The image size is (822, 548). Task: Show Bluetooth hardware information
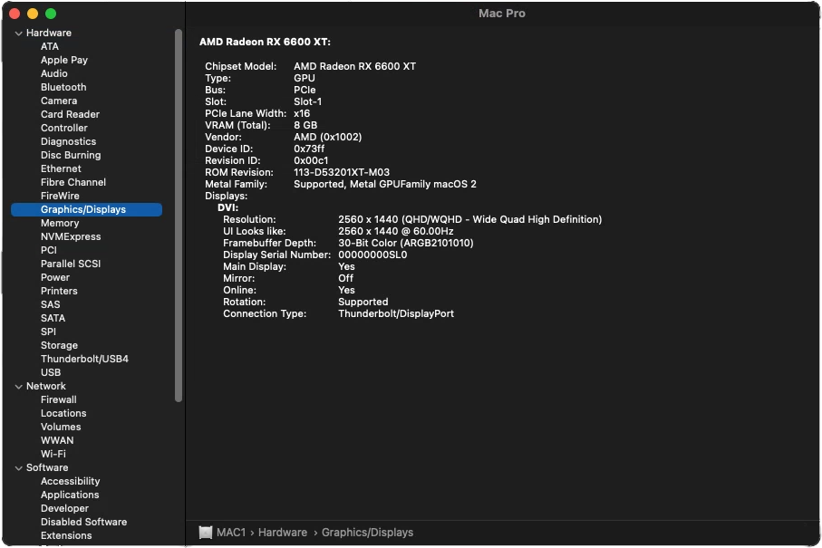point(63,88)
